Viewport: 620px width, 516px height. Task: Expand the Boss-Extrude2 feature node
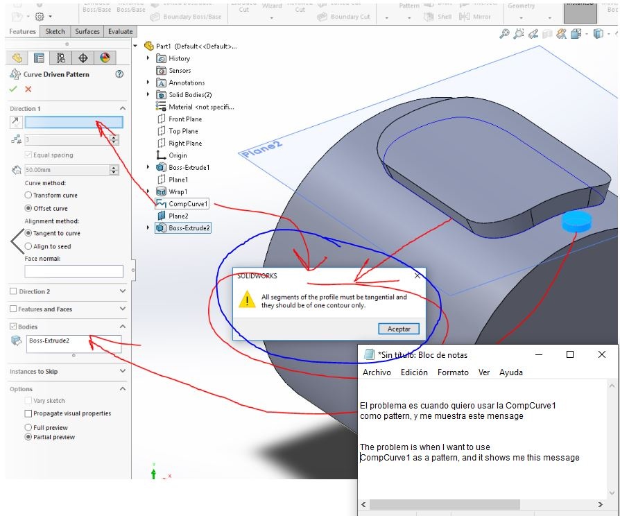tap(148, 227)
